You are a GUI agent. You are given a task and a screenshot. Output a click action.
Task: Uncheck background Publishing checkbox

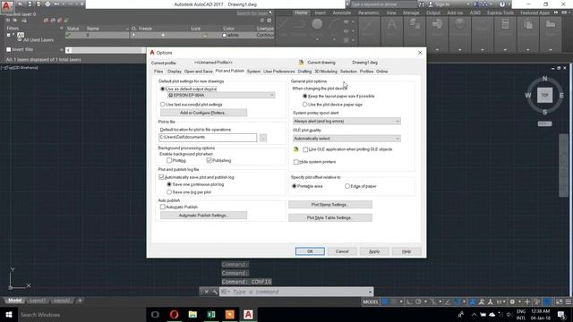210,160
